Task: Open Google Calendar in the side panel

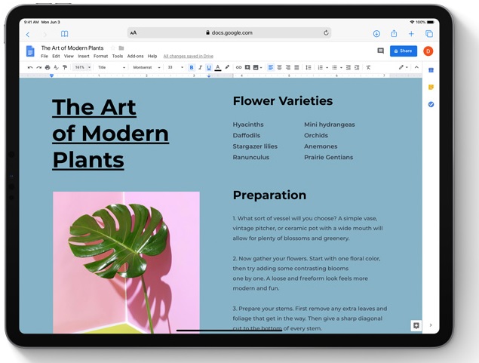Action: pyautogui.click(x=431, y=70)
